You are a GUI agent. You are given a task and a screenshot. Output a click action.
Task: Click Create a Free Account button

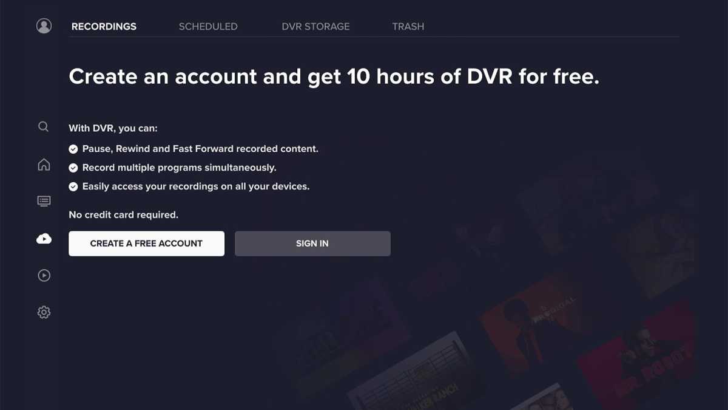coord(146,244)
